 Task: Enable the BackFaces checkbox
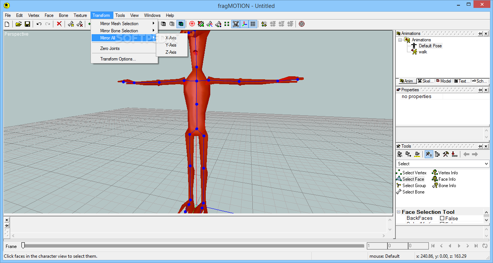coord(442,218)
